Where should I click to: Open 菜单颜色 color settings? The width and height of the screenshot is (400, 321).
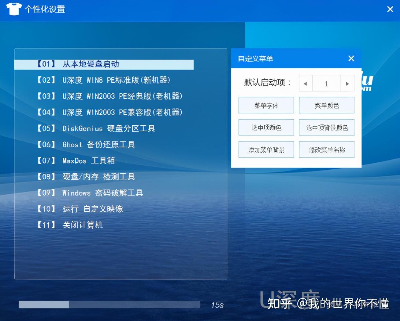point(327,105)
